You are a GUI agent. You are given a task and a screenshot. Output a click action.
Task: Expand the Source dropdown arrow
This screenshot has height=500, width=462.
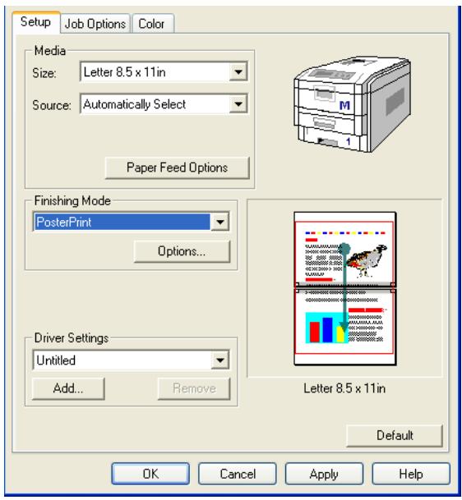click(x=238, y=103)
